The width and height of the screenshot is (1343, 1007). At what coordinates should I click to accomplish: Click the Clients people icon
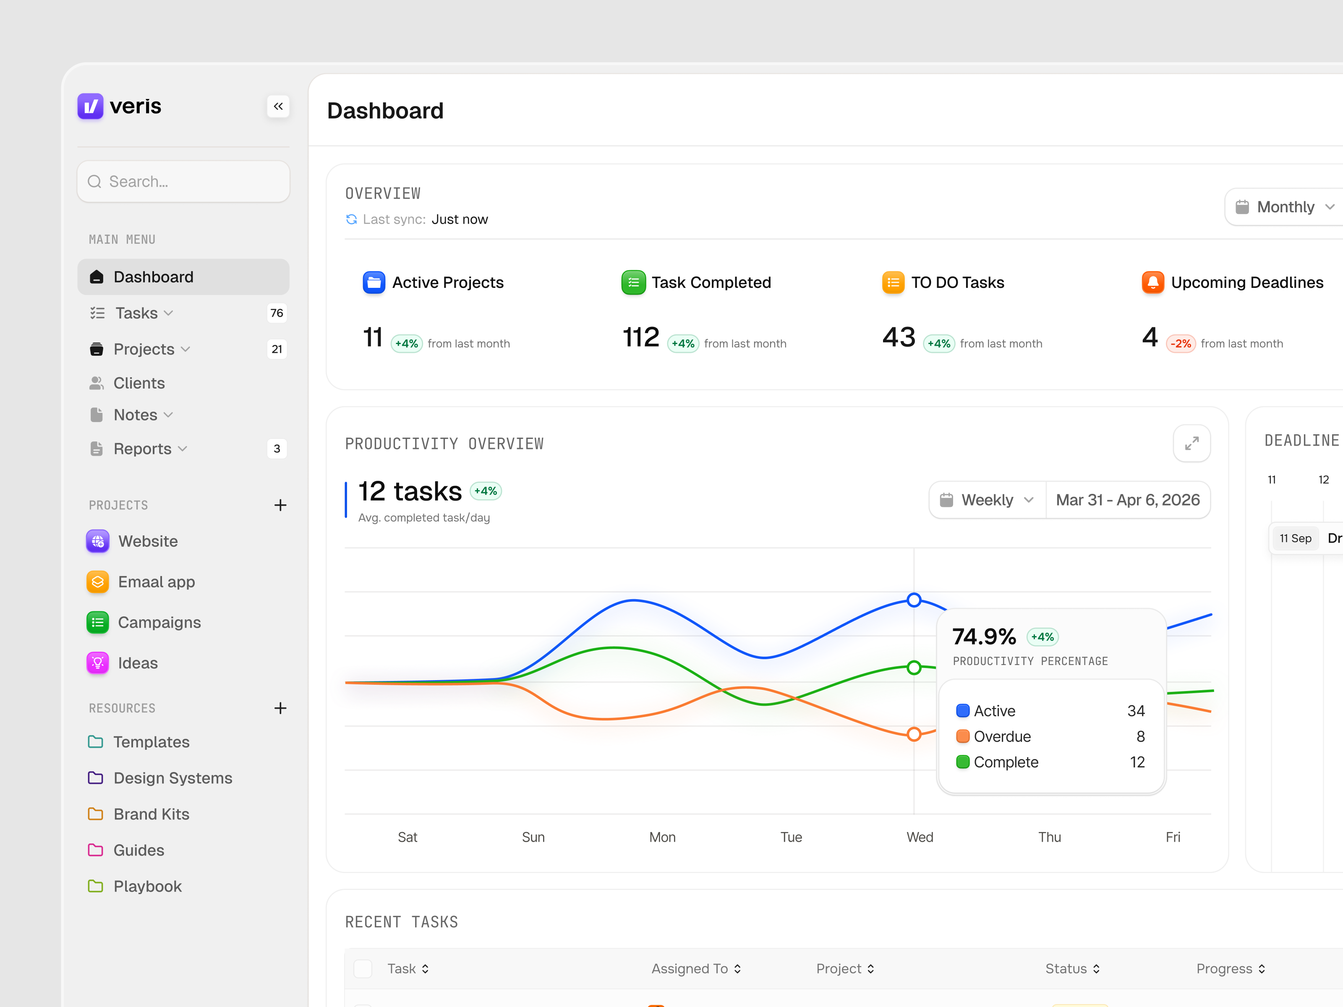coord(97,383)
